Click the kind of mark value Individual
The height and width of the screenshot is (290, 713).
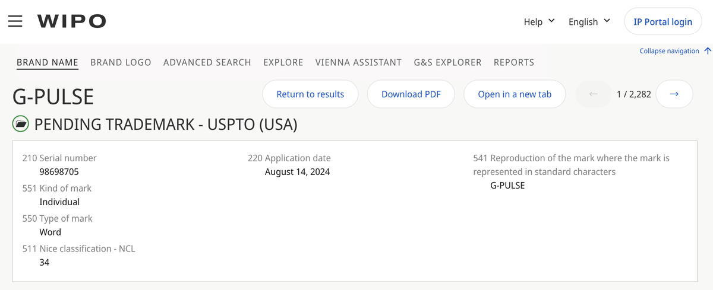click(59, 202)
